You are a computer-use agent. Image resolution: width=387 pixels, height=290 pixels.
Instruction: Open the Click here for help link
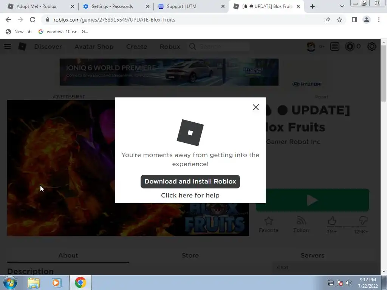(x=190, y=195)
